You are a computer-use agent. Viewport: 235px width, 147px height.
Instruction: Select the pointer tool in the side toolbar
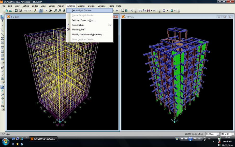point(2,17)
